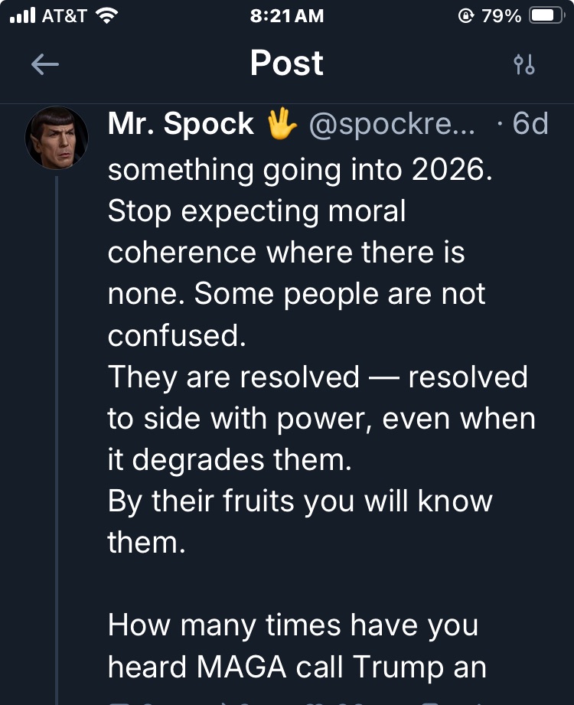Tap the cellular signal bars icon
Viewport: 574px width, 705px height.
[x=22, y=16]
